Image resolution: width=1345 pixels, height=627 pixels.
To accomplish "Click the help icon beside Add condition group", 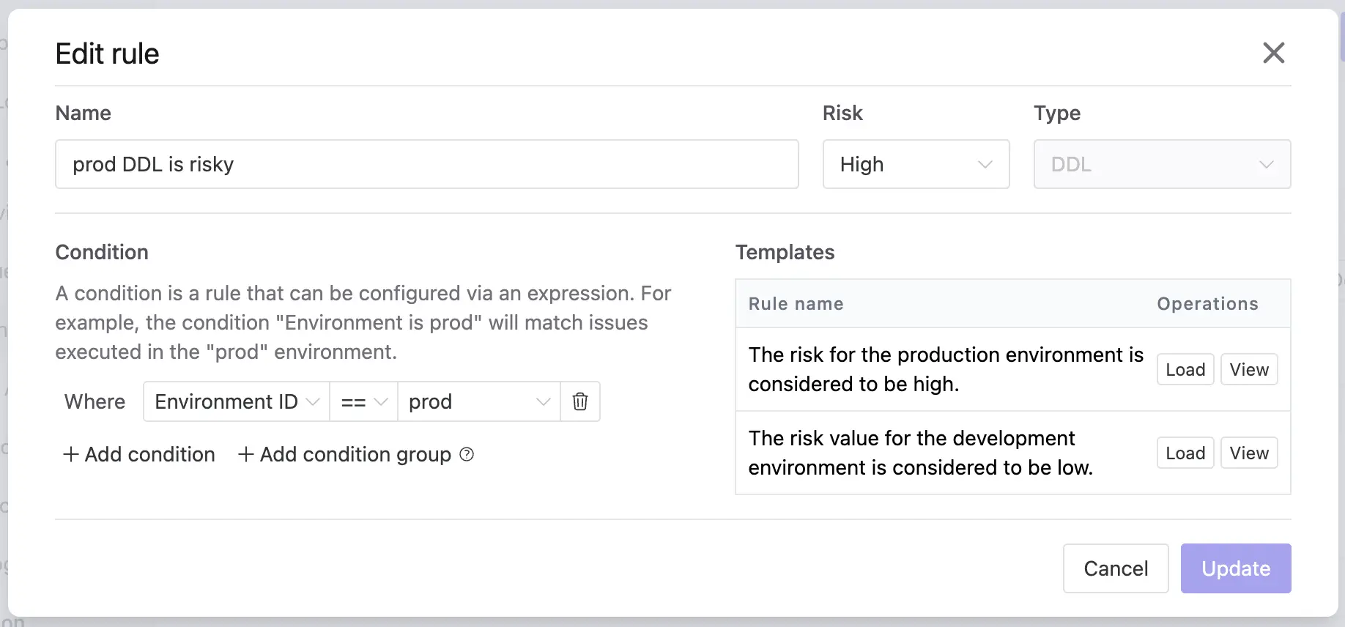I will (x=467, y=454).
